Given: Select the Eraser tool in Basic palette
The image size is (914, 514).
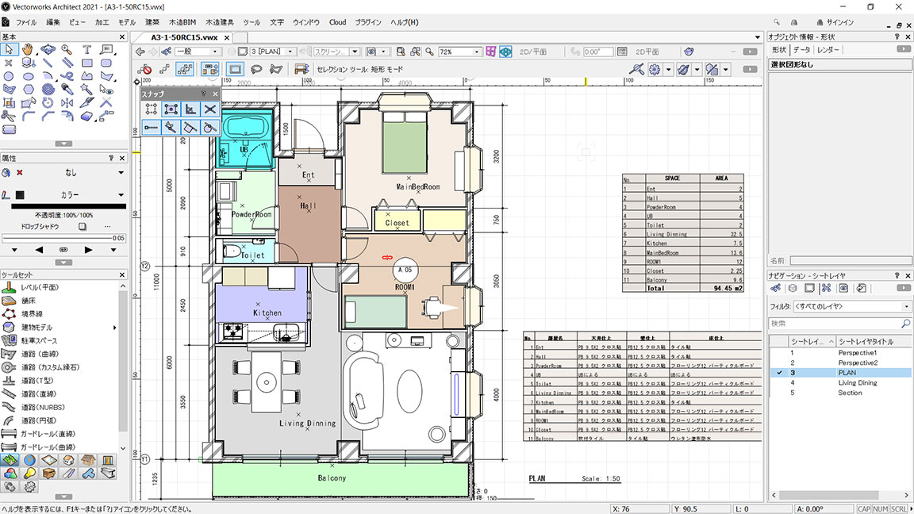Looking at the screenshot, I should [x=87, y=116].
